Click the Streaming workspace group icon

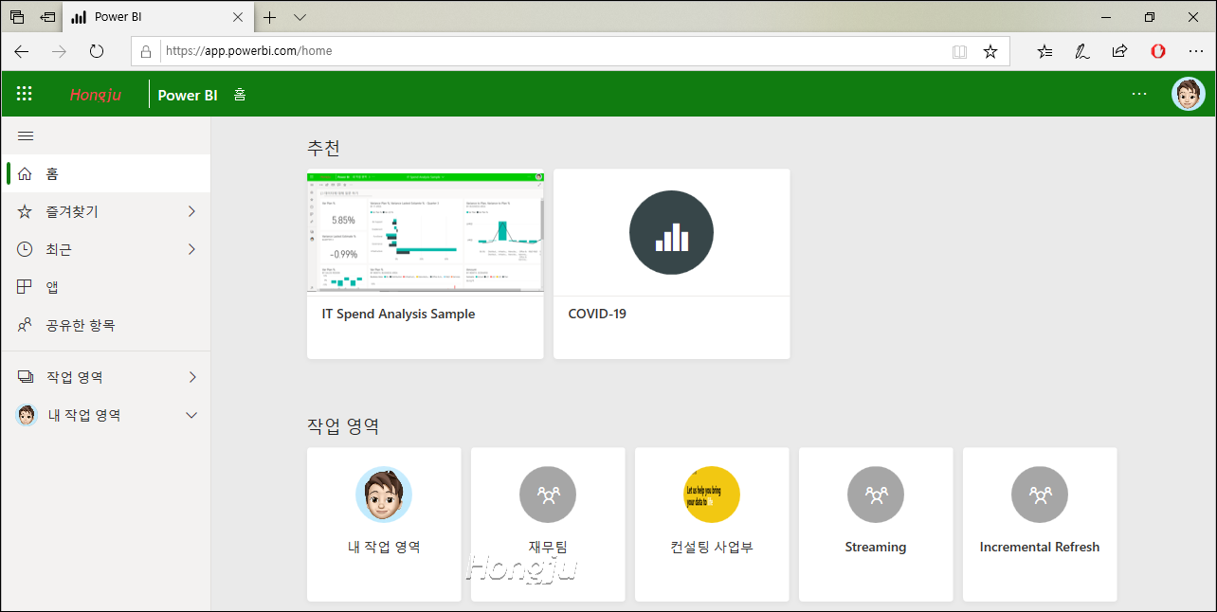[x=876, y=495]
